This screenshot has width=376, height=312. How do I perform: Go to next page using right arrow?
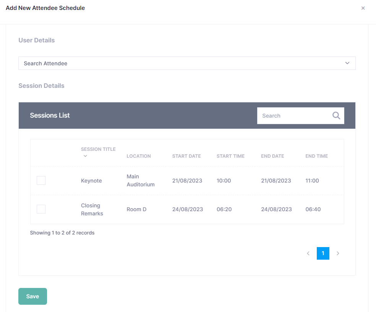click(338, 253)
